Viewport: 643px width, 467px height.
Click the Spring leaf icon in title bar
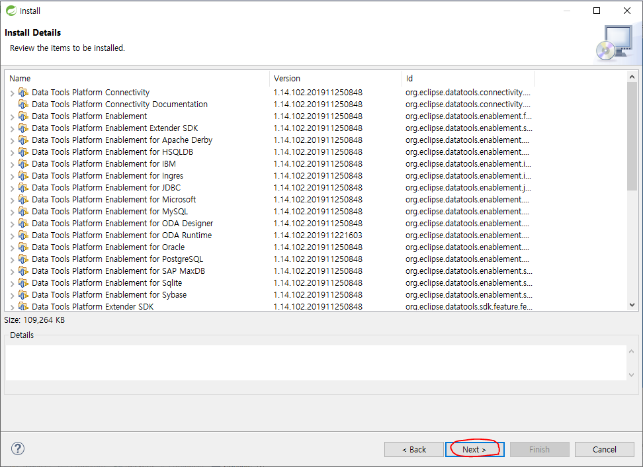point(11,11)
